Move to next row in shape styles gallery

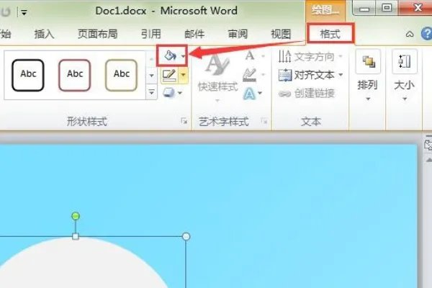pyautogui.click(x=151, y=75)
